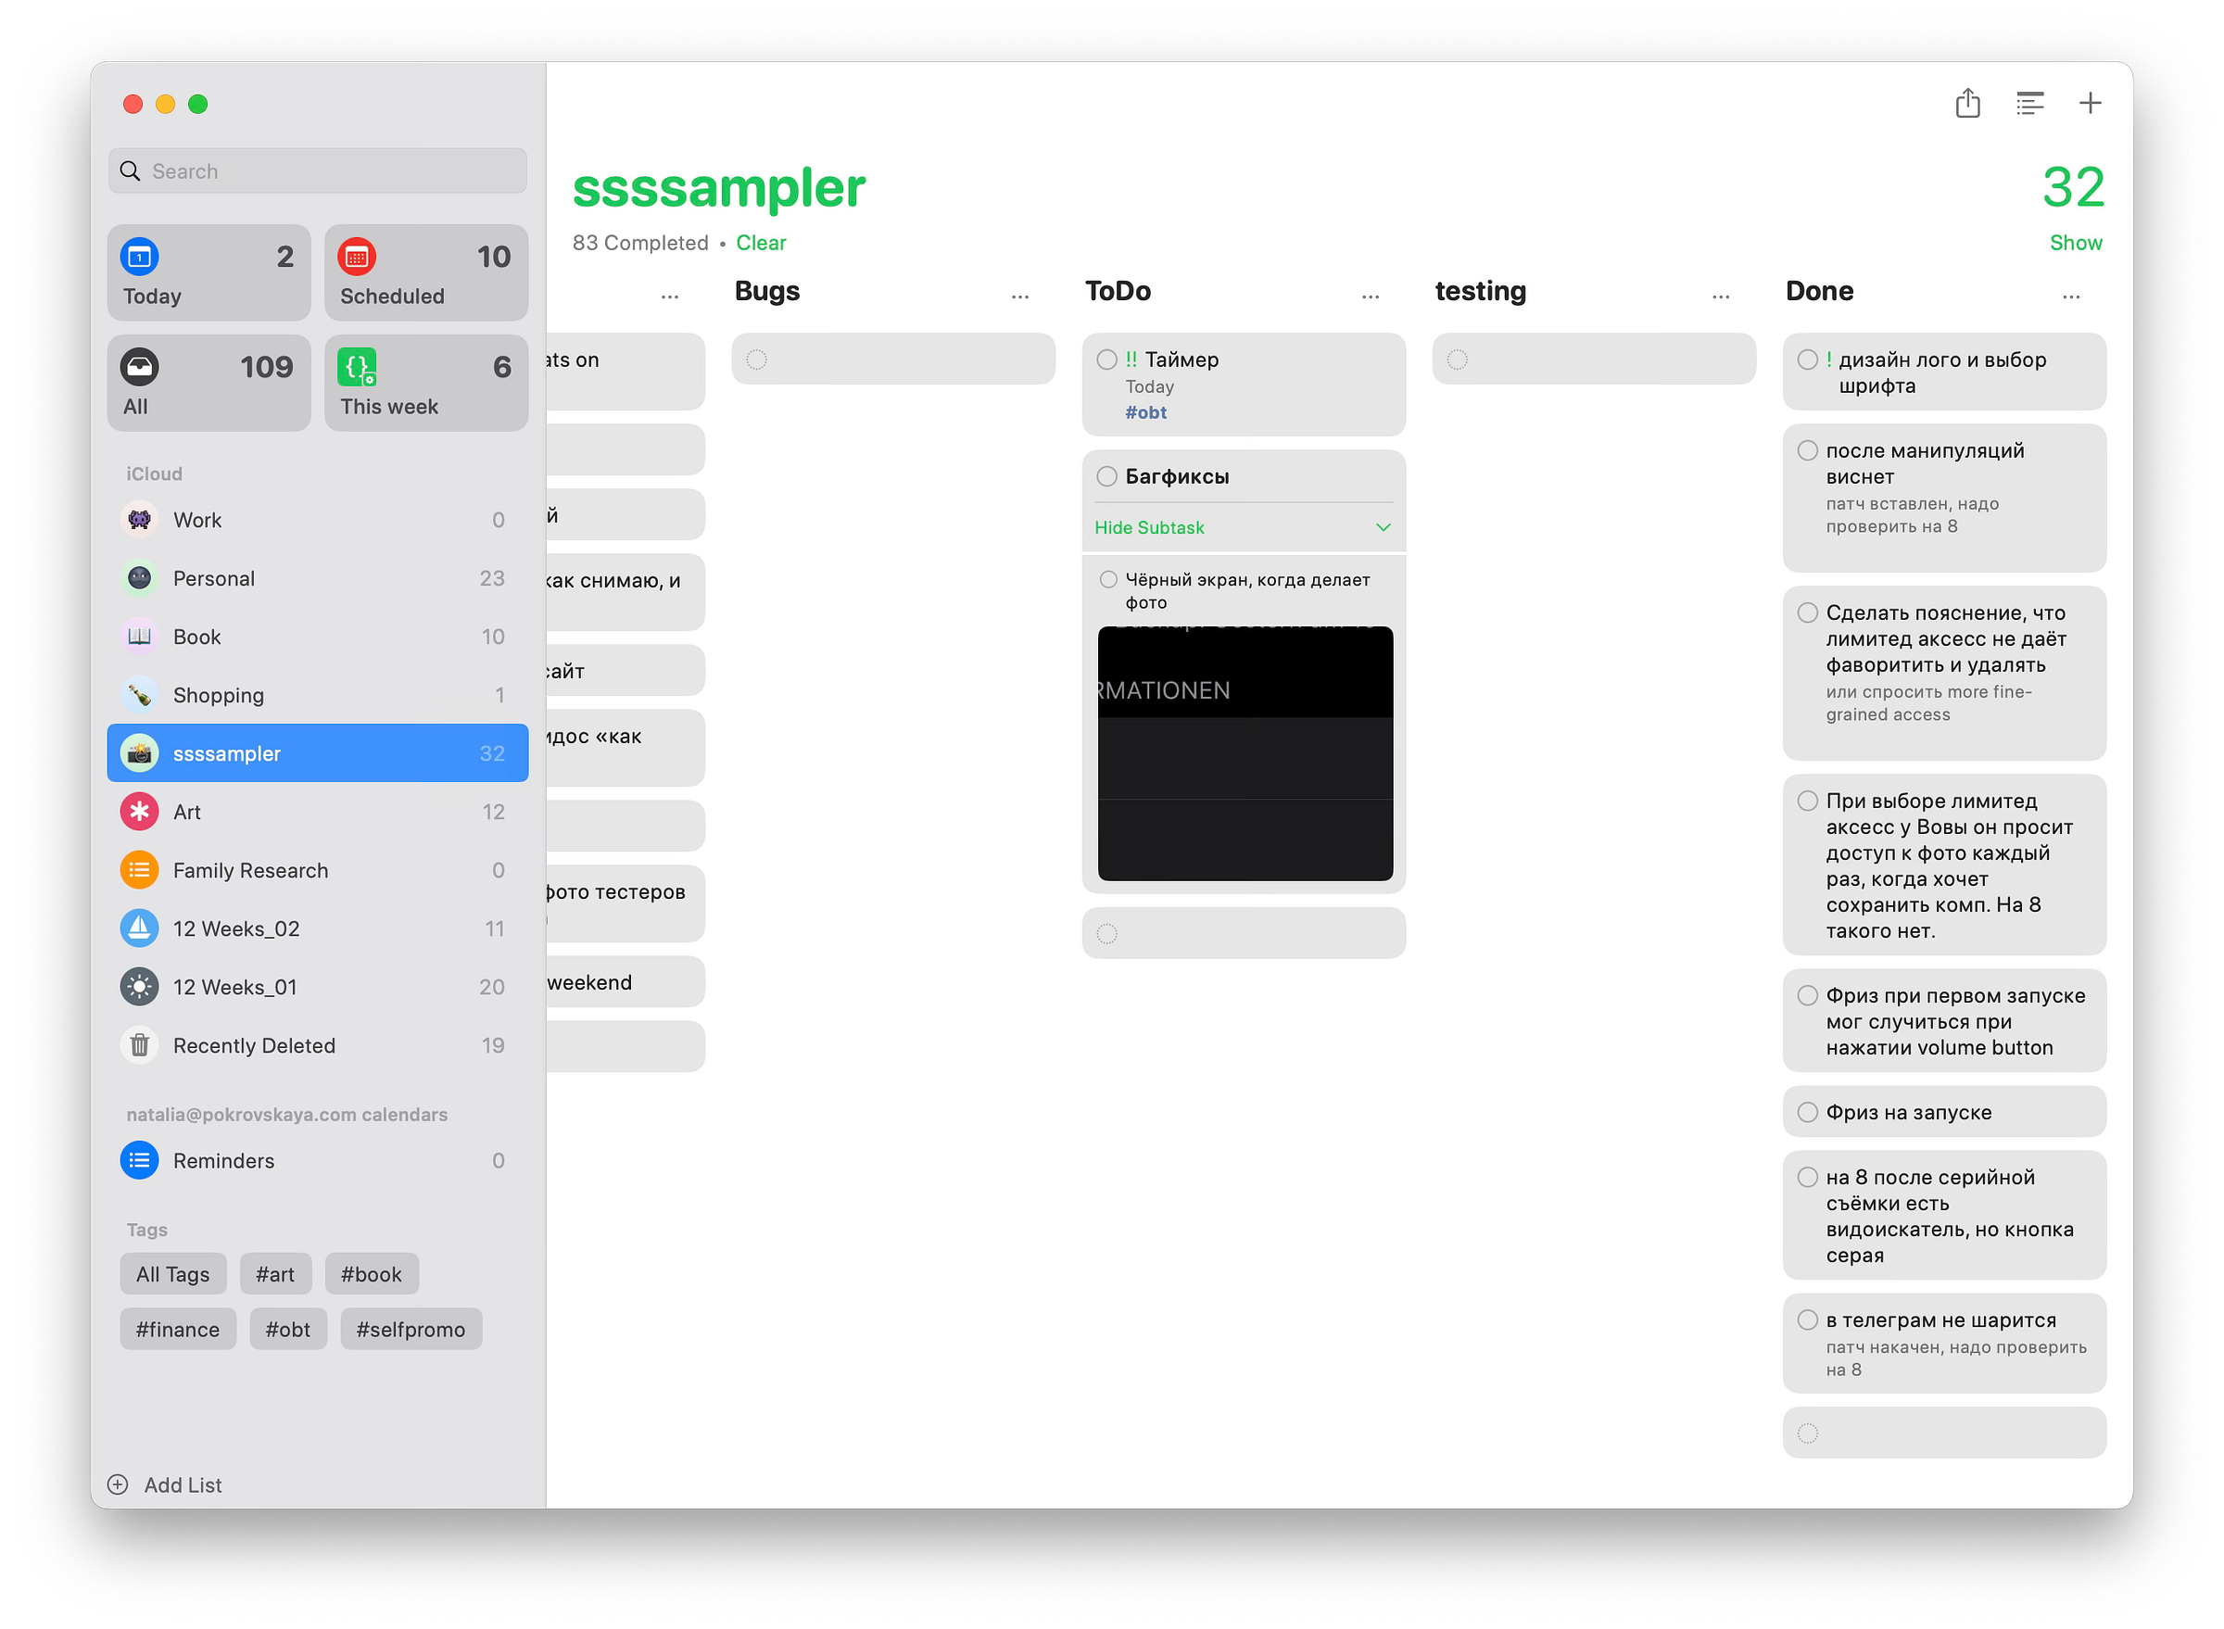Click the list view options icon
Screen dimensions: 2224x1629
tap(2028, 104)
